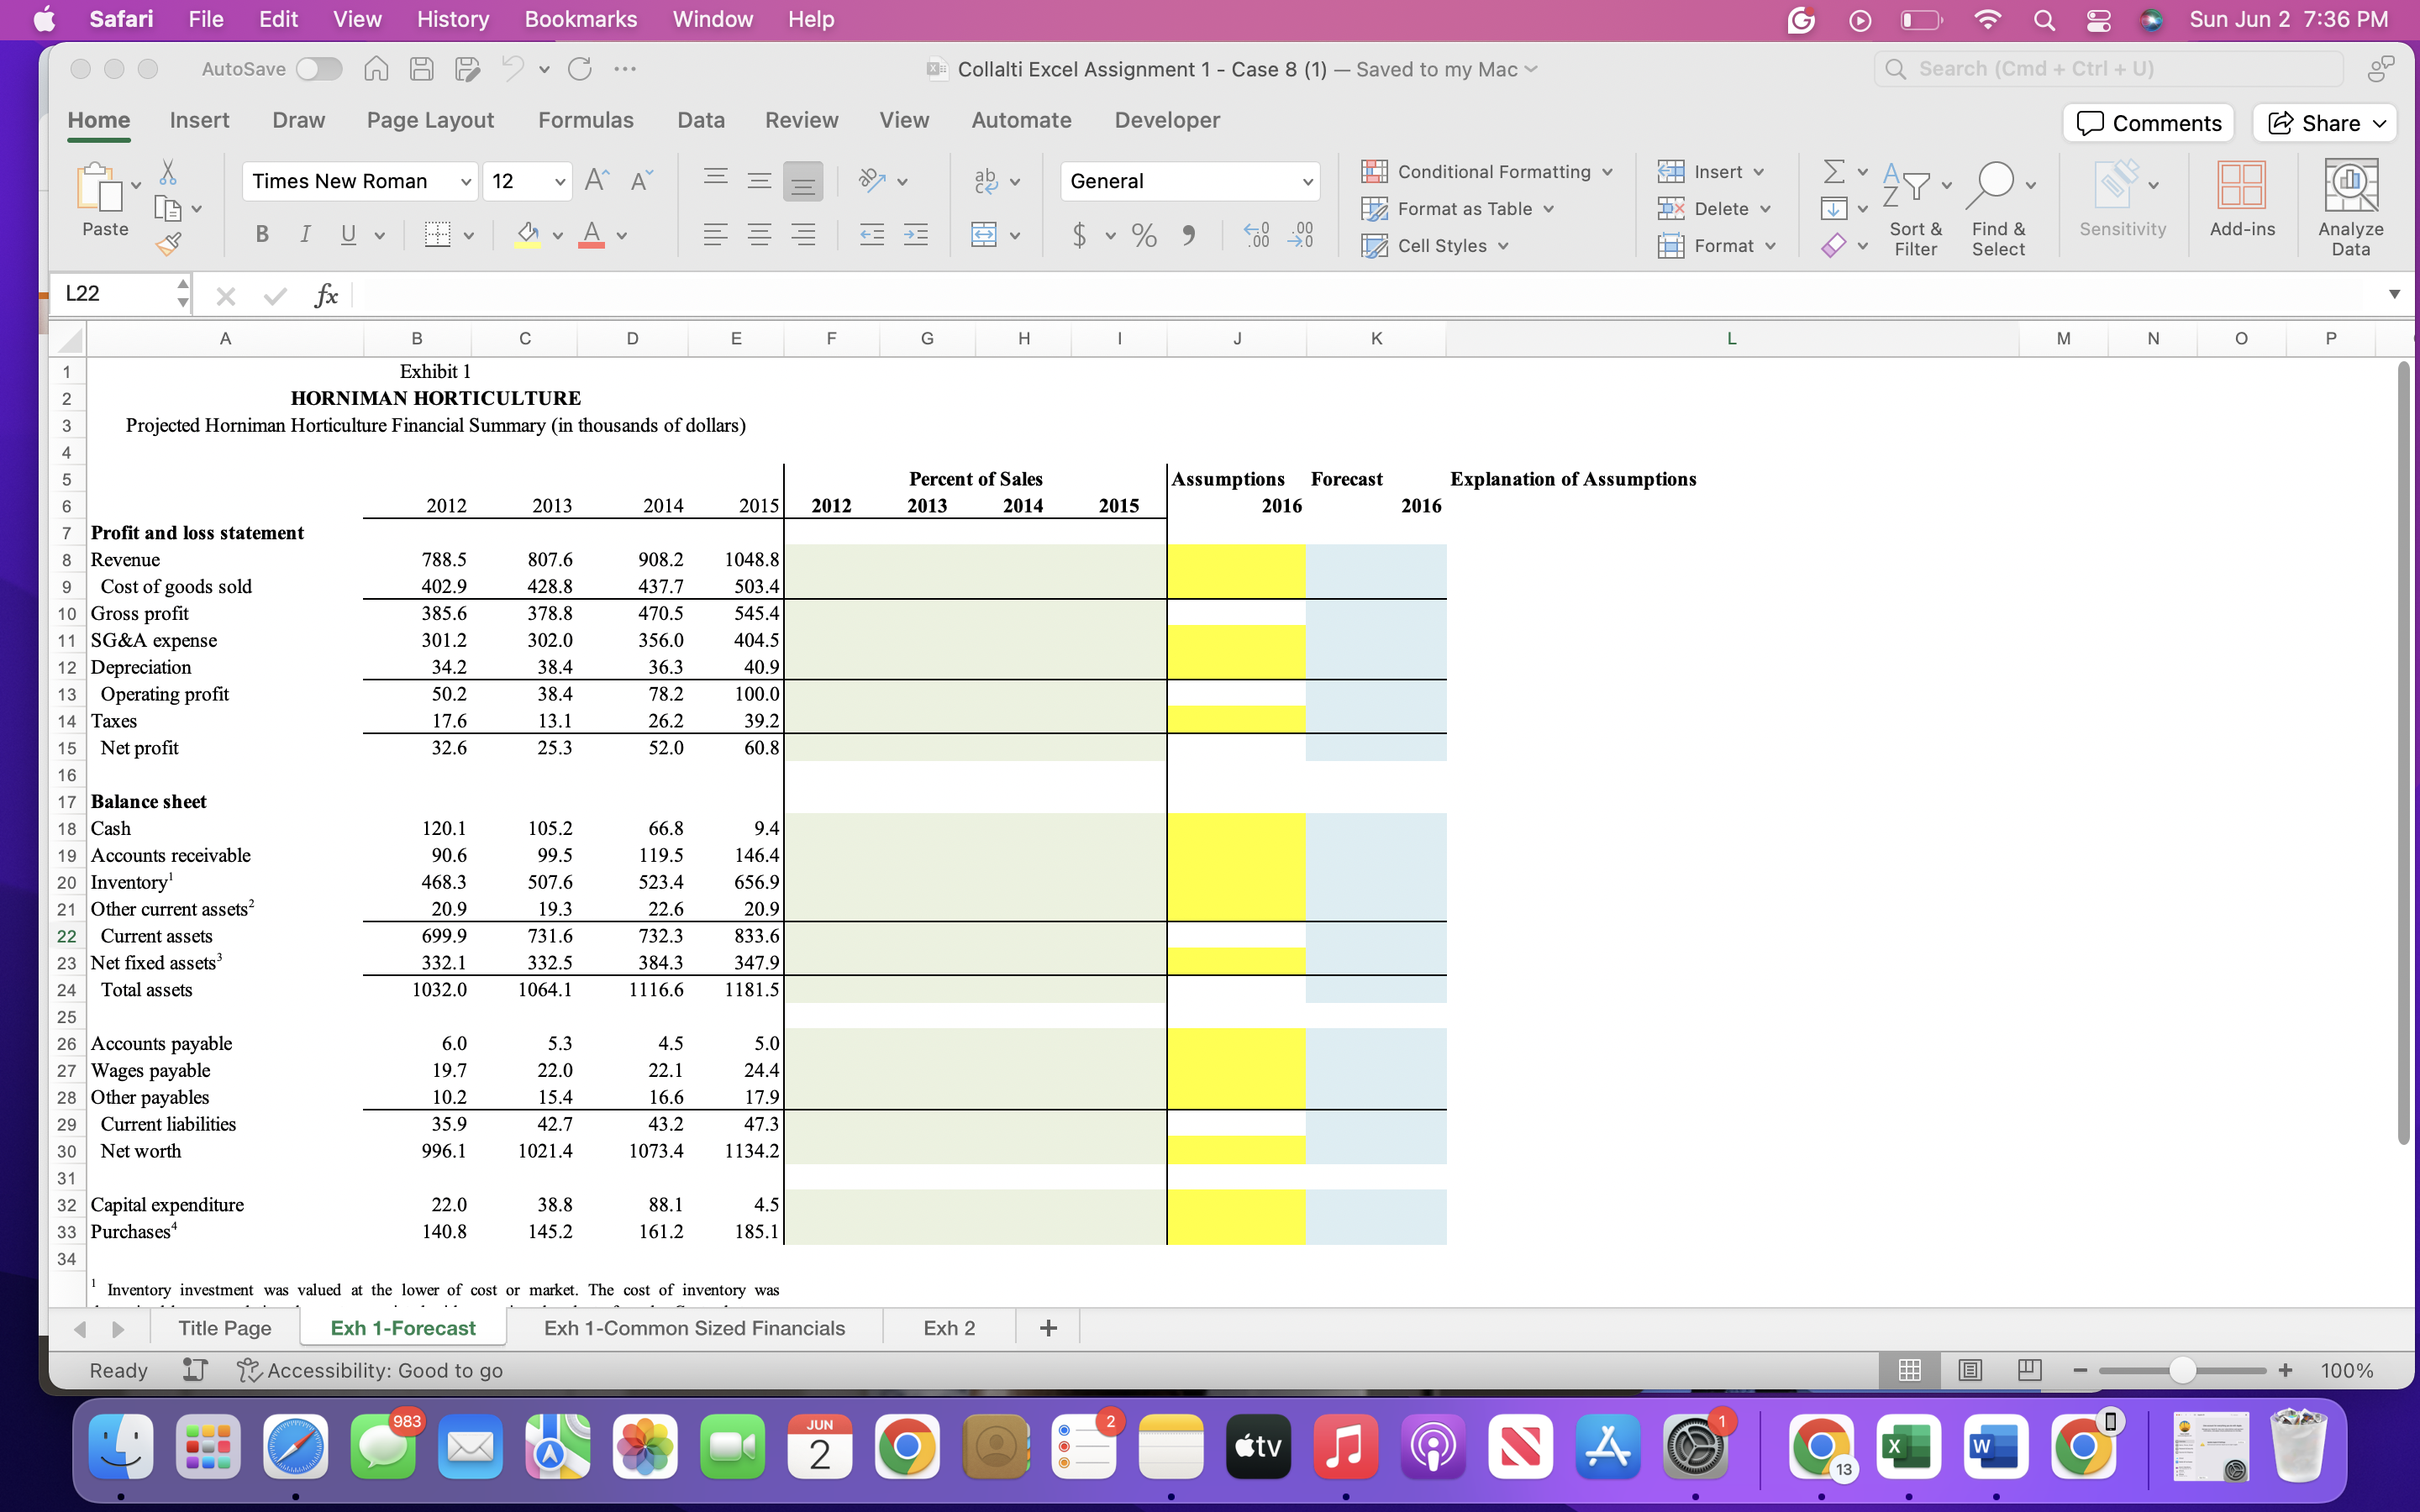The height and width of the screenshot is (1512, 2420).
Task: Toggle Italic formatting
Action: 305,235
